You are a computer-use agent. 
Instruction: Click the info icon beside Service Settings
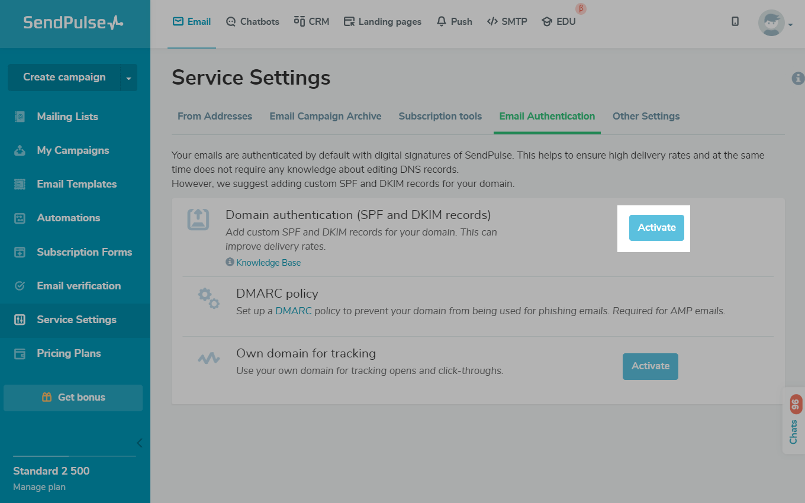tap(798, 78)
